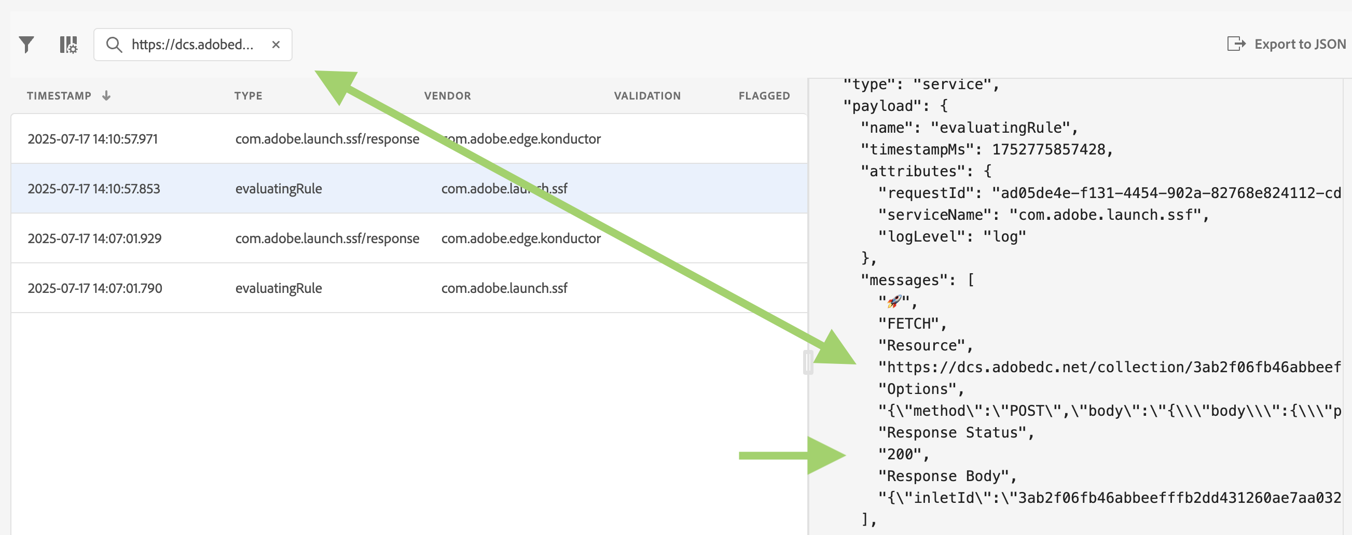Click the https://dcs.adobedc.net/collection URL line
Screen dimensions: 1352x535
click(x=1109, y=367)
